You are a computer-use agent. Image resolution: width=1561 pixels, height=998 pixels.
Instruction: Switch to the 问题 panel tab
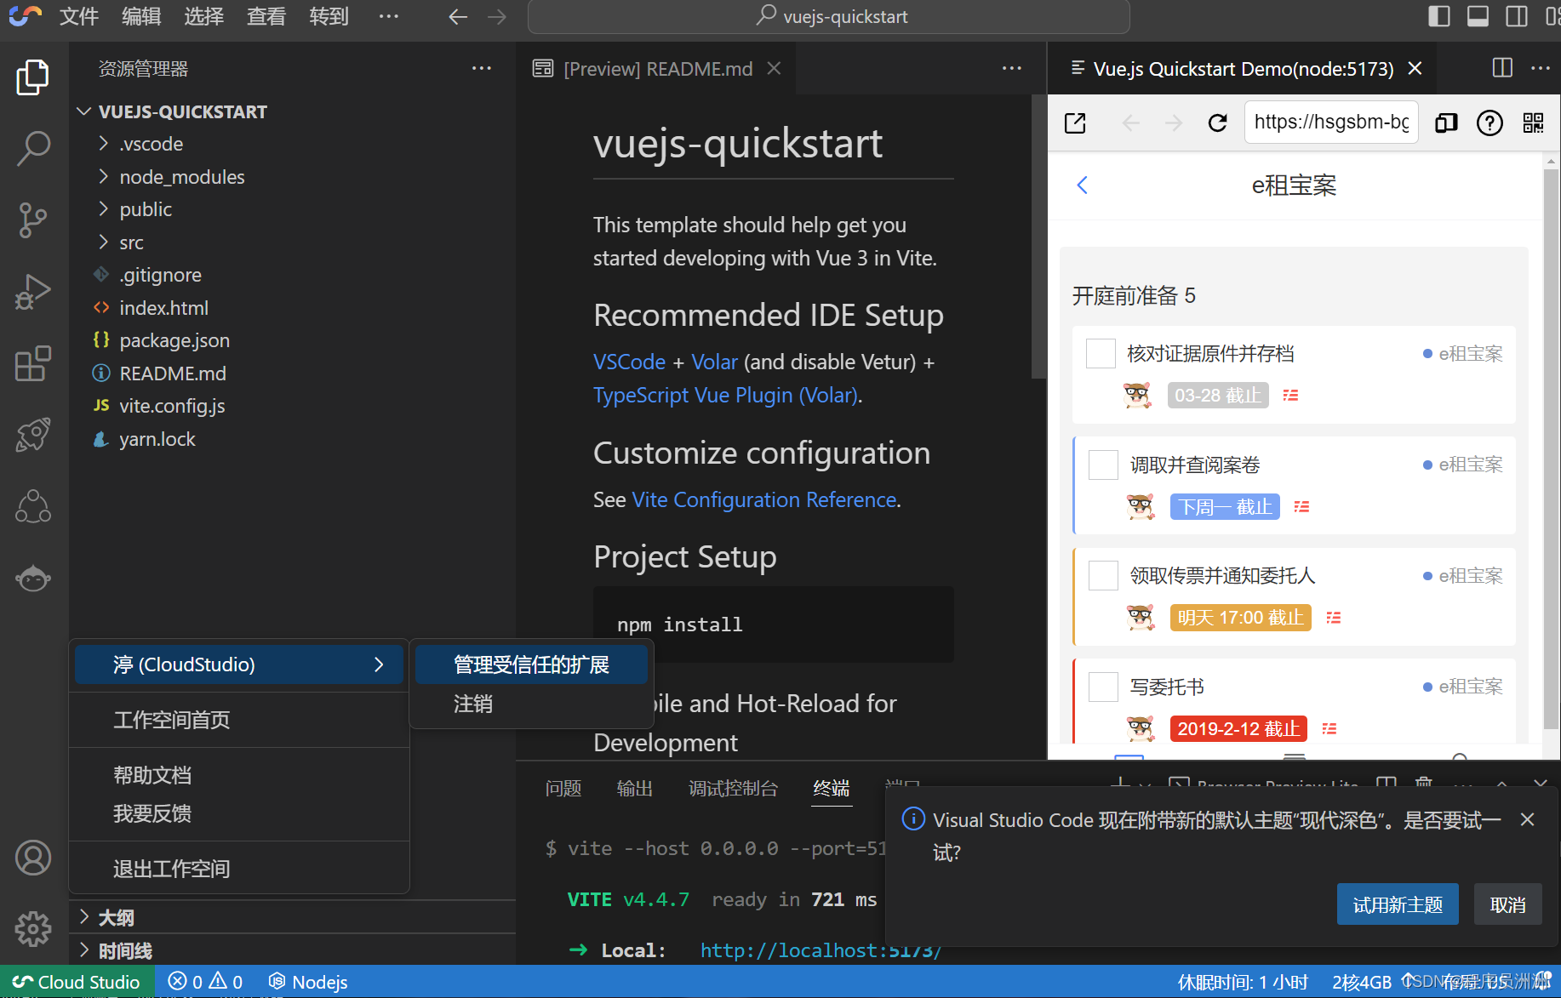click(563, 789)
